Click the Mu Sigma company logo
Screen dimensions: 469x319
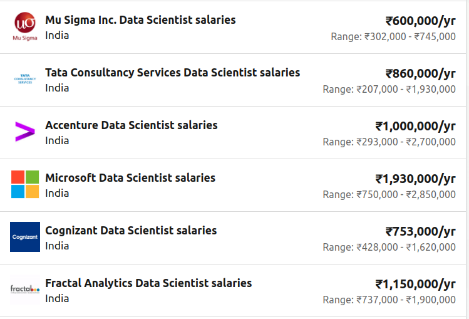pyautogui.click(x=25, y=27)
